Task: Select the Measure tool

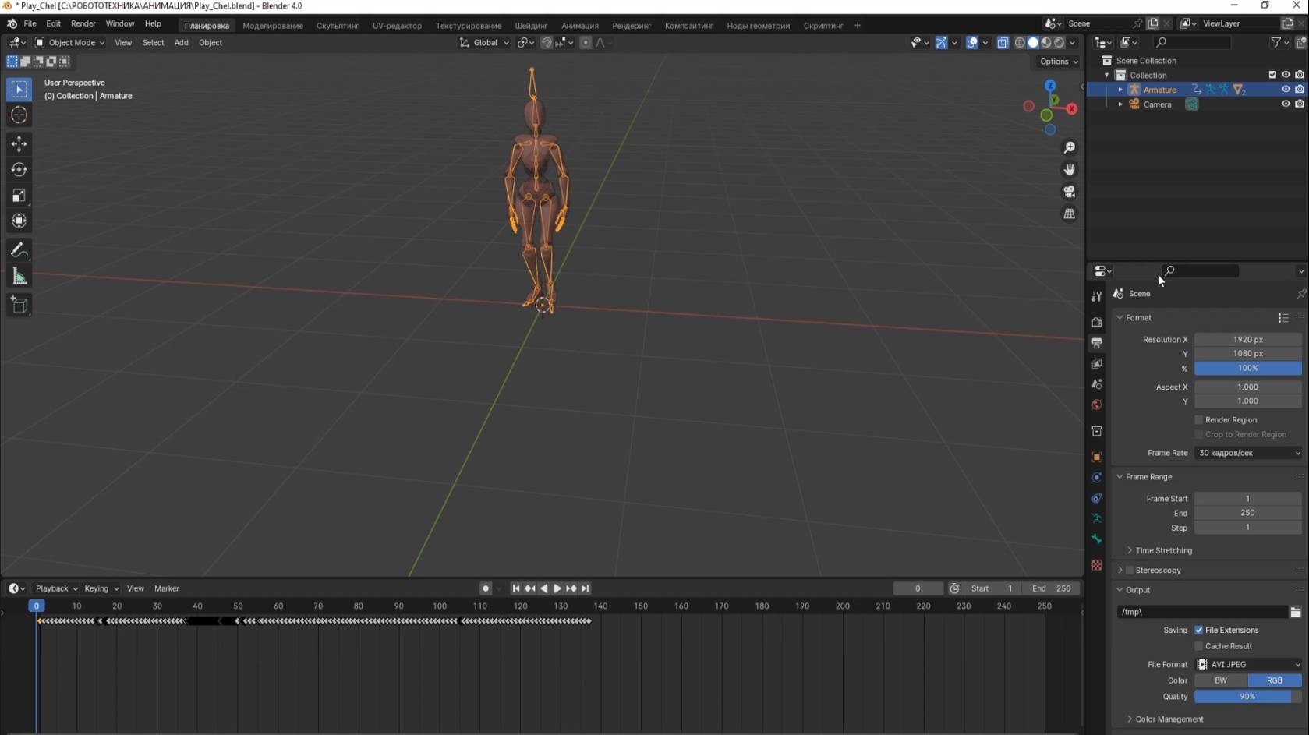Action: [x=19, y=277]
